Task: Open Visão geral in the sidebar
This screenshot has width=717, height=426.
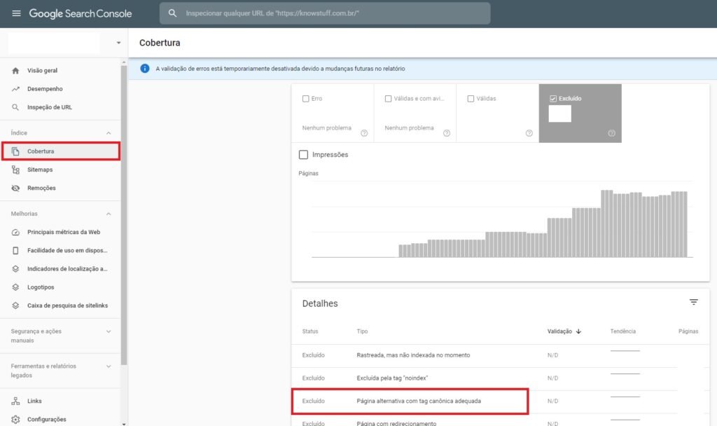Action: [42, 71]
